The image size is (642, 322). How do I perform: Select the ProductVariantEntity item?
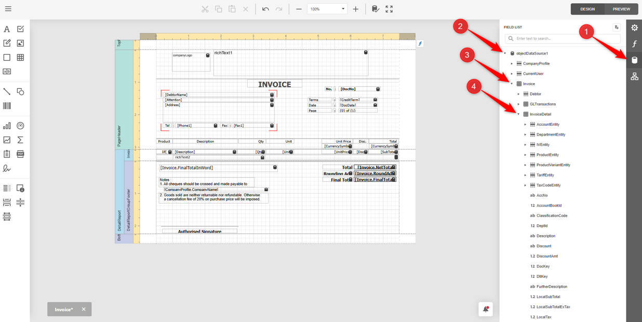point(553,165)
